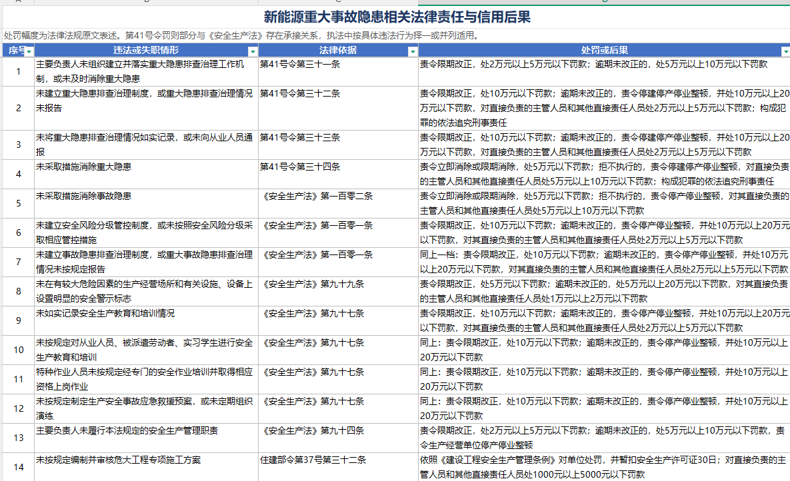Select row 11 cell 《安全生产法》第九十七条
The image size is (790, 481).
[x=338, y=379]
